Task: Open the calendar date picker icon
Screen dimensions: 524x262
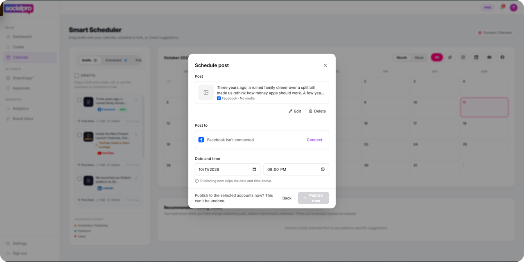Action: (254, 169)
